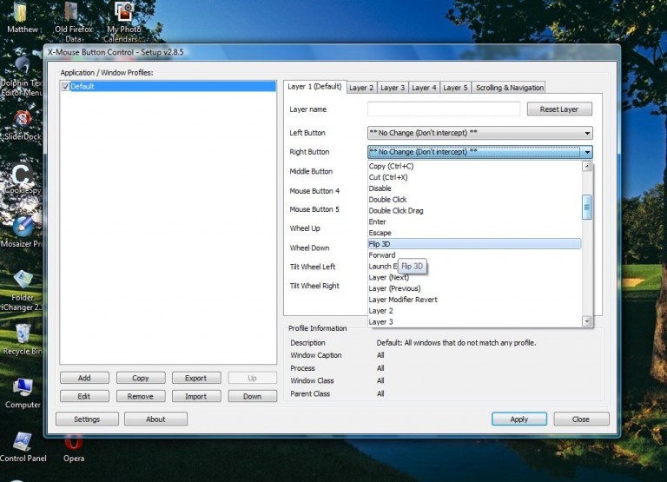
Task: Select the Default profile row
Action: tap(168, 87)
